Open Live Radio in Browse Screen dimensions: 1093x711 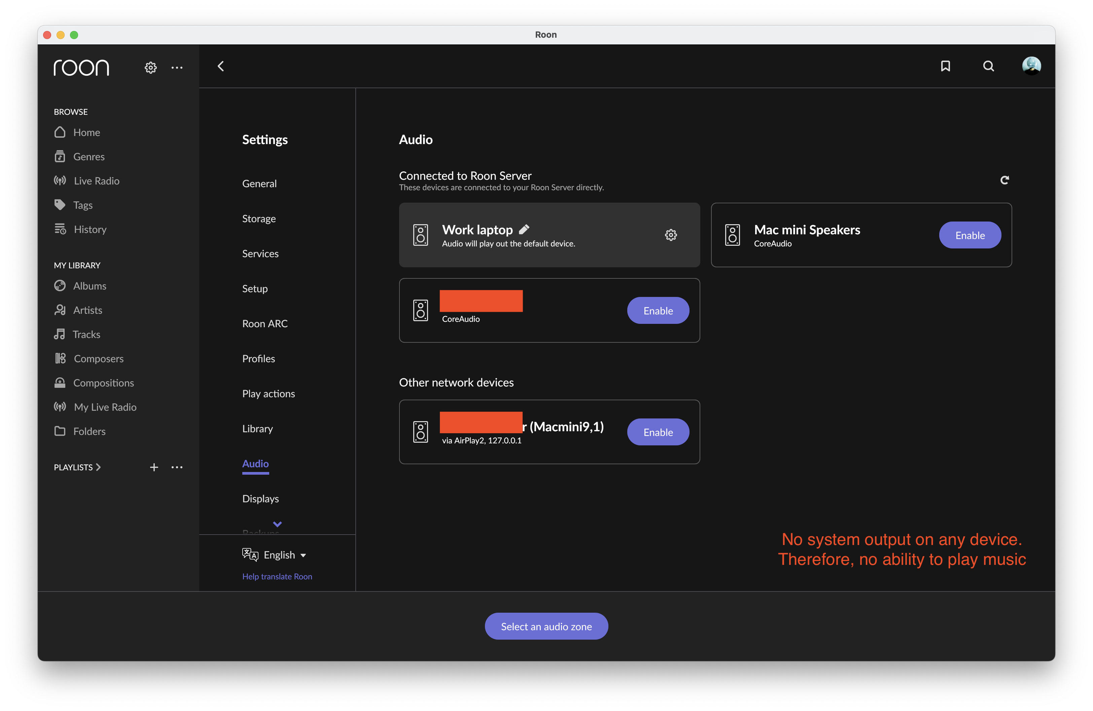click(87, 181)
